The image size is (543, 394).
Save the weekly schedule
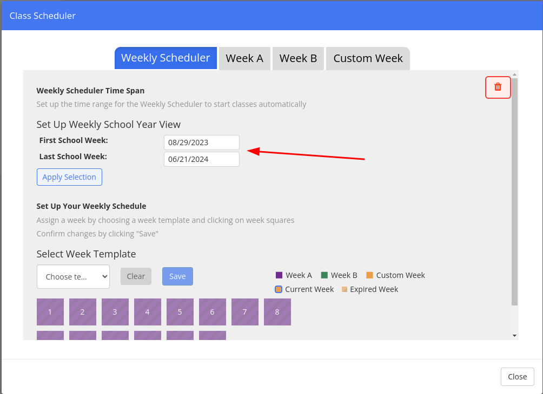177,276
